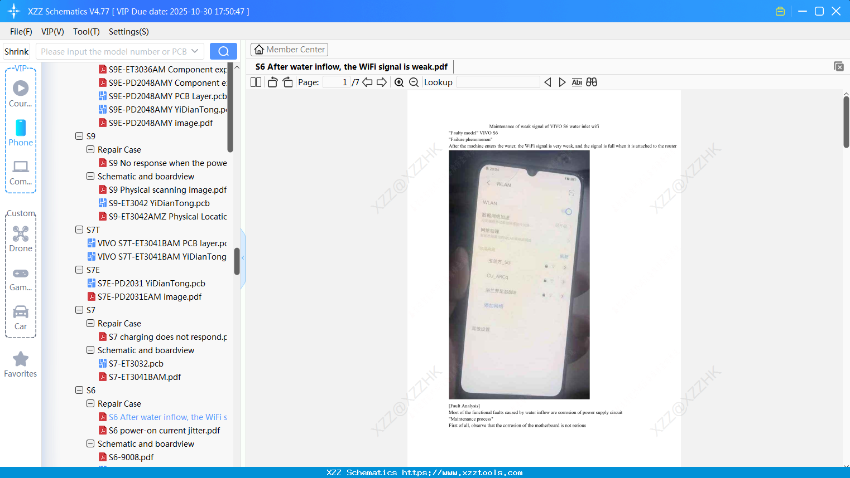Select S6 power-on current jitter.pdf
850x478 pixels.
[x=164, y=430]
